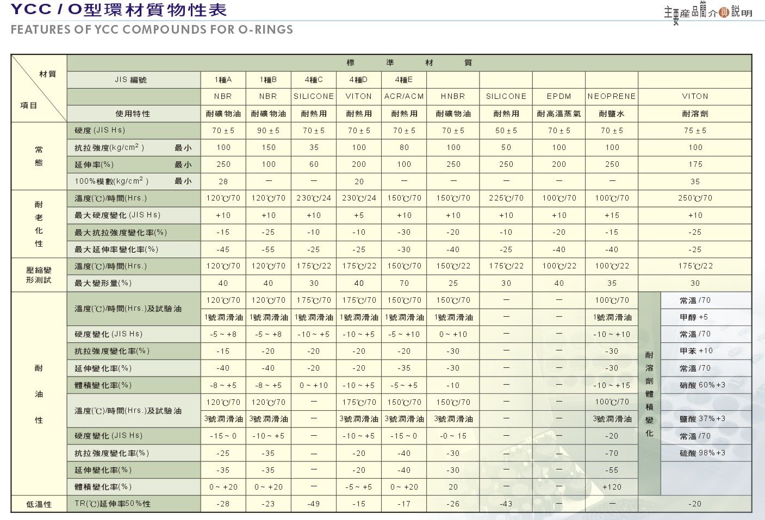Select the '耐老化性' section label

click(39, 224)
